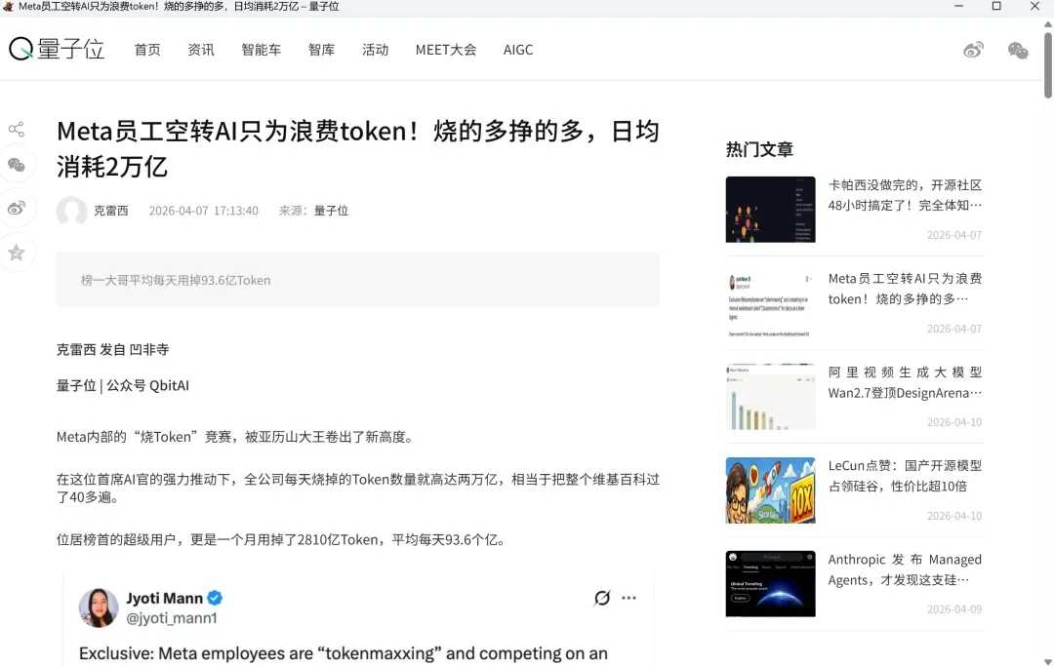Click thumbnail of Anthropic hot article
The width and height of the screenshot is (1054, 666).
770,584
